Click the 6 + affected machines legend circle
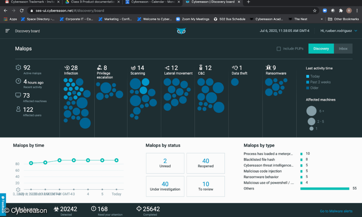Image resolution: width=362 pixels, height=217 pixels. click(312, 111)
